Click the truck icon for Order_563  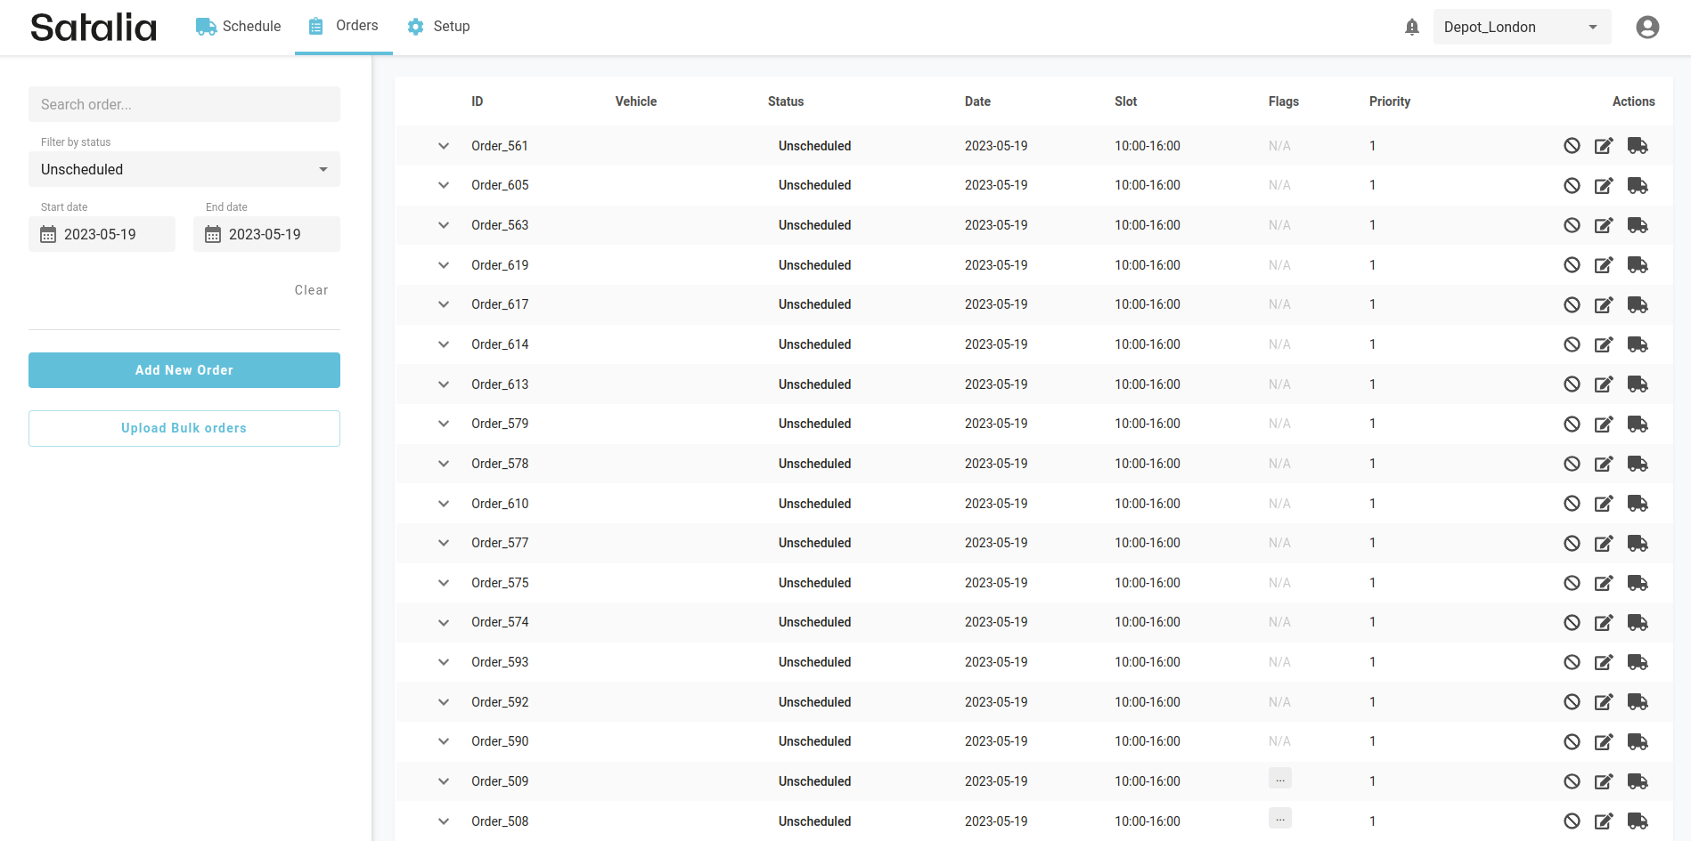coord(1638,225)
